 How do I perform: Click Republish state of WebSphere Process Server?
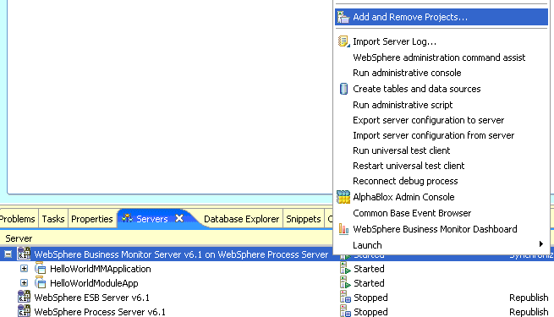pos(529,312)
